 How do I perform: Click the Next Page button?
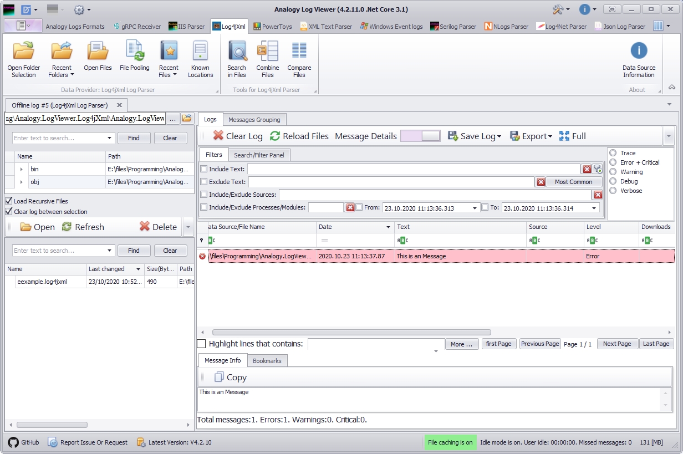617,344
